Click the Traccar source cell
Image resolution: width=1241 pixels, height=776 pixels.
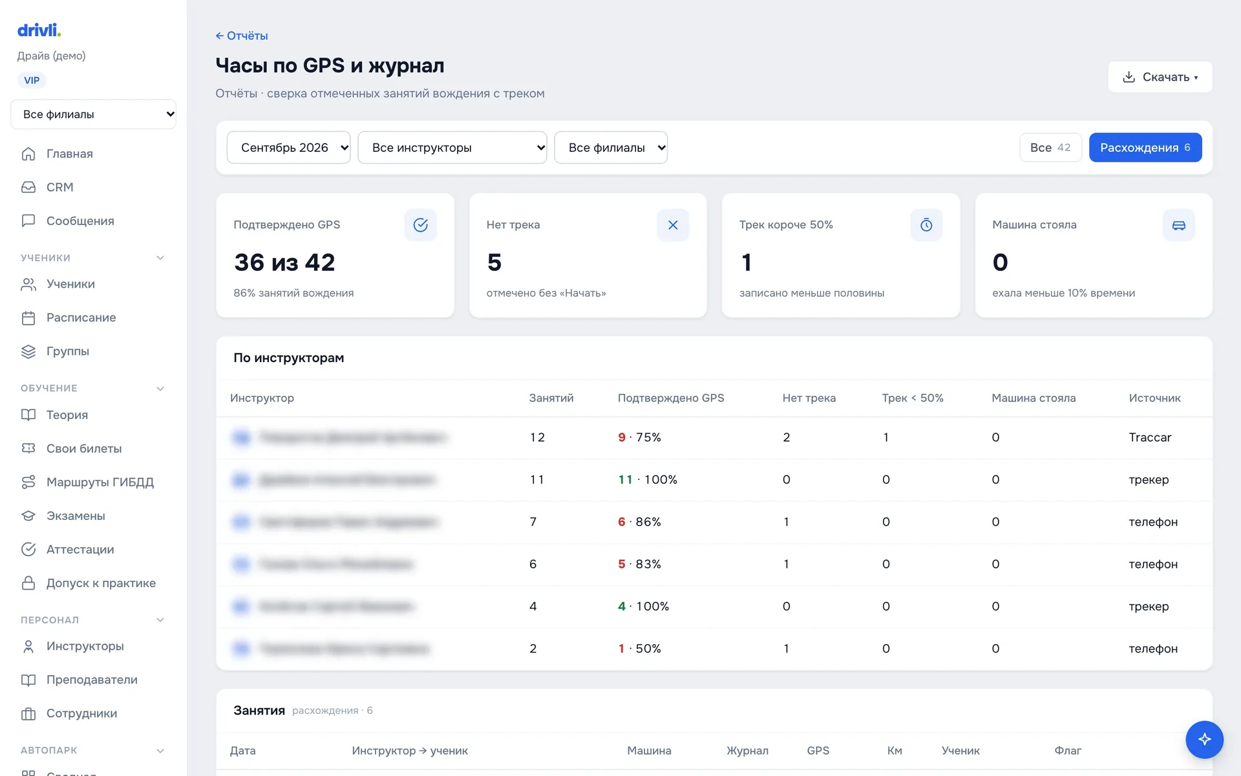tap(1150, 438)
